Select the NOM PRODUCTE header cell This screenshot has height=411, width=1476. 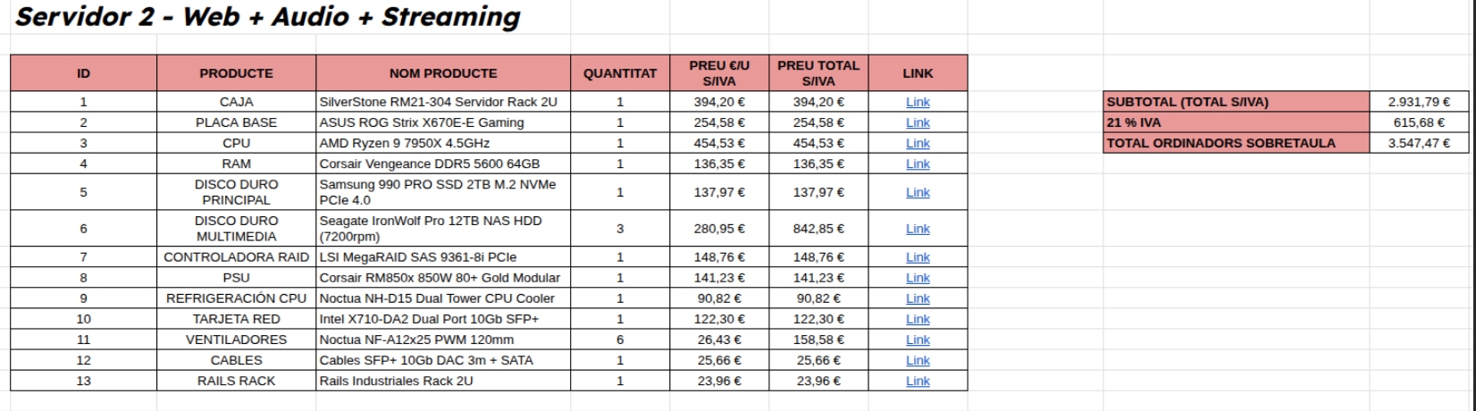click(x=442, y=73)
